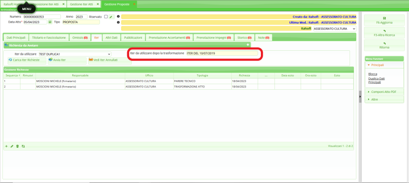The height and width of the screenshot is (183, 409).
Task: Close the Gestione Iter Atti tab
Action: click(x=98, y=4)
